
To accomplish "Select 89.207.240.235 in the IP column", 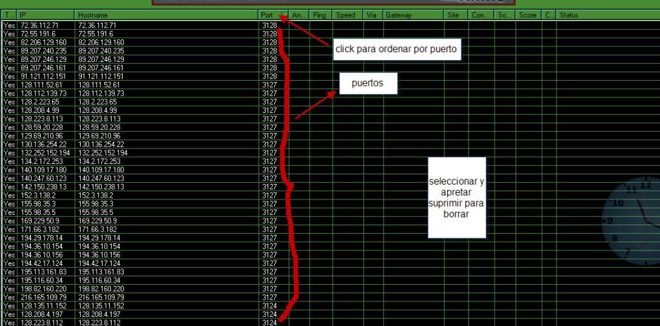I will click(43, 51).
